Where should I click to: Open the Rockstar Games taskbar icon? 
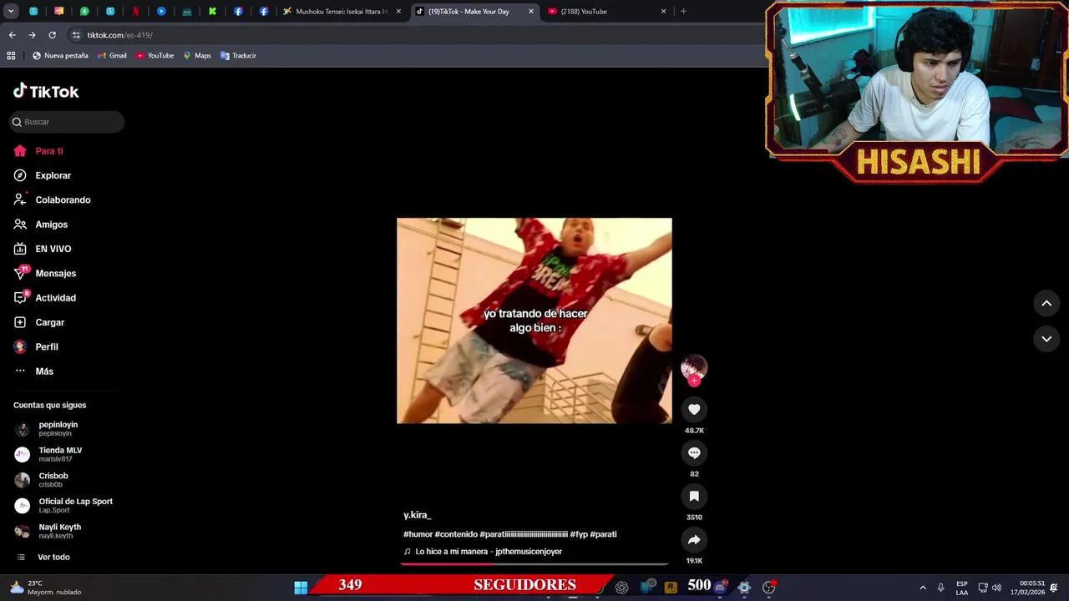(671, 588)
